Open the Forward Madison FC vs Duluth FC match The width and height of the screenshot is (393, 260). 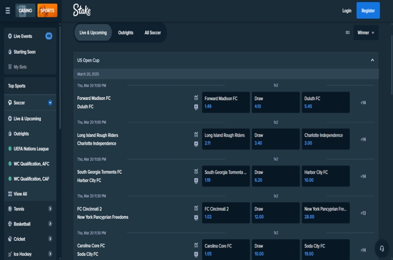click(94, 102)
